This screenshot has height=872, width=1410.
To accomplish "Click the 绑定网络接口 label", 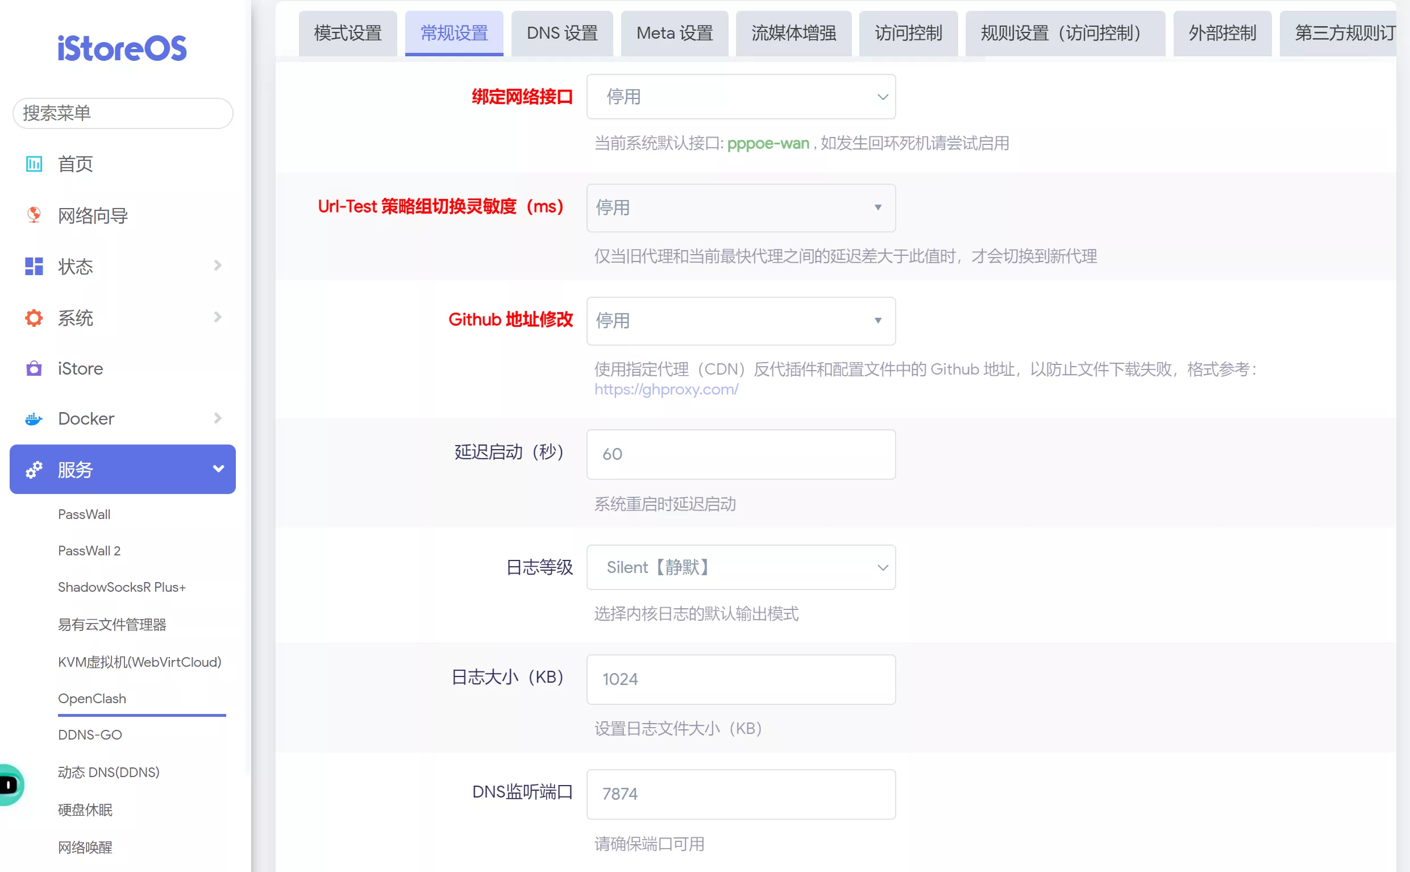I will [522, 97].
